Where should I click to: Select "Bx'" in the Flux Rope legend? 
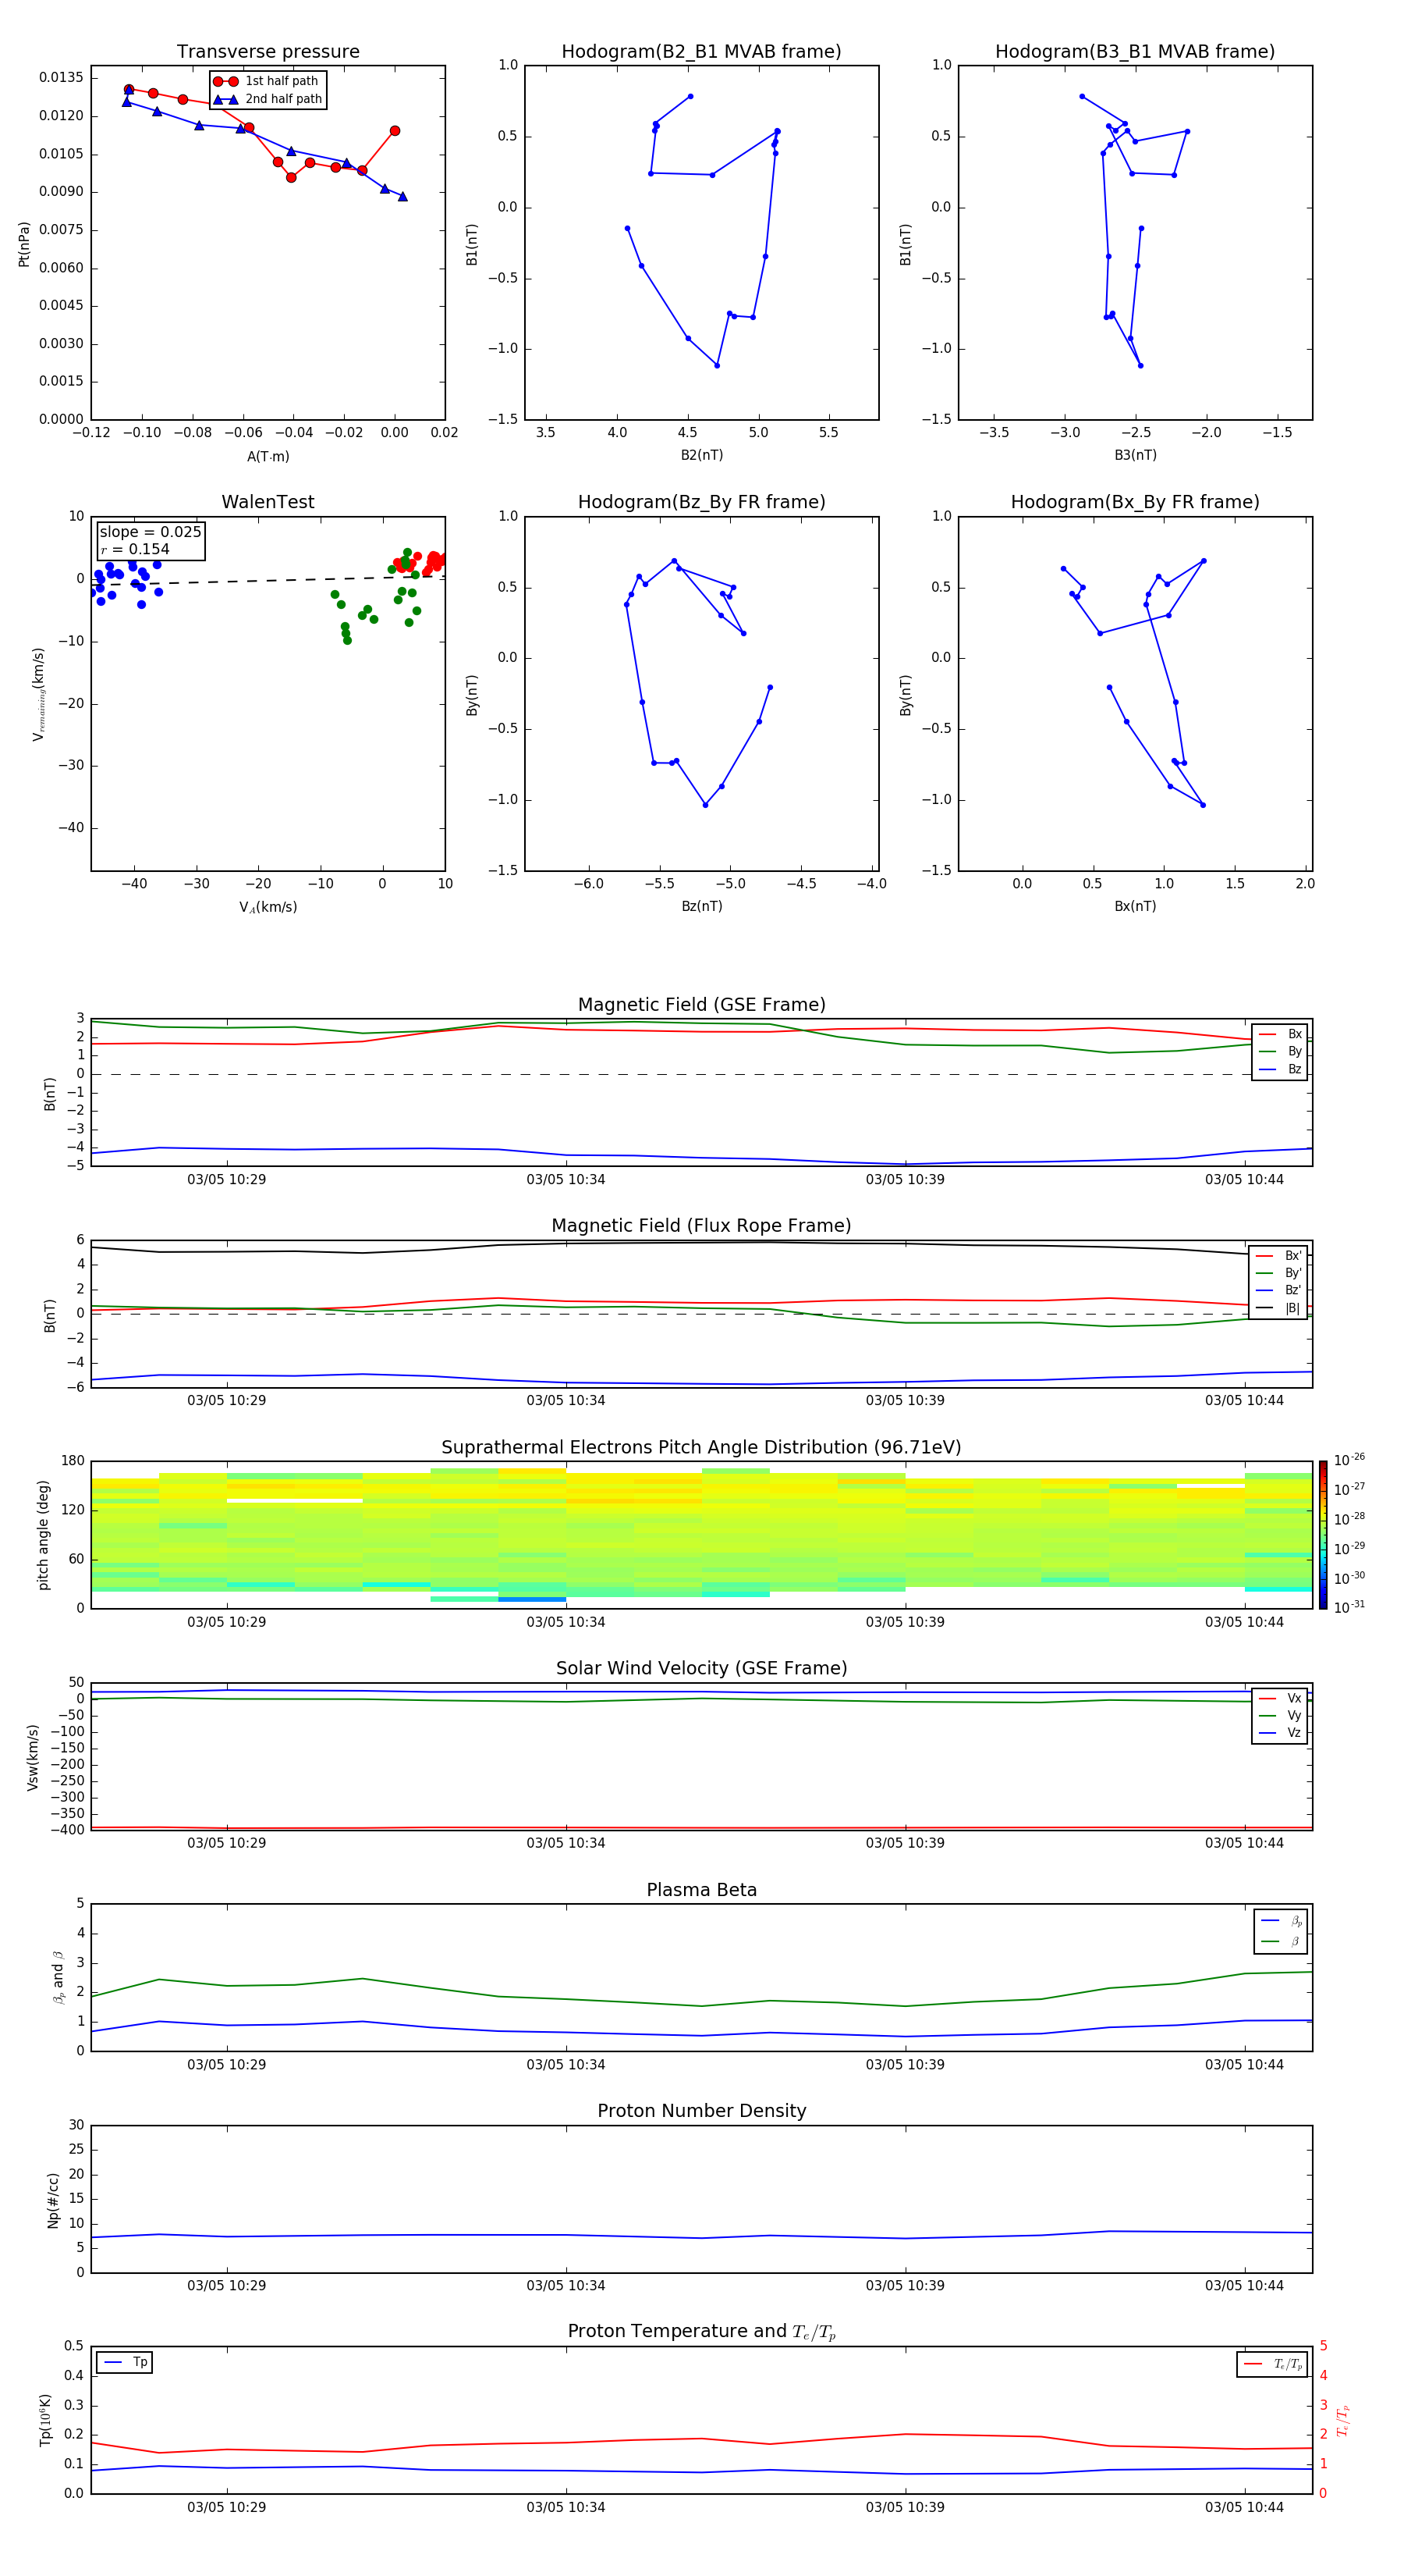(1279, 1256)
